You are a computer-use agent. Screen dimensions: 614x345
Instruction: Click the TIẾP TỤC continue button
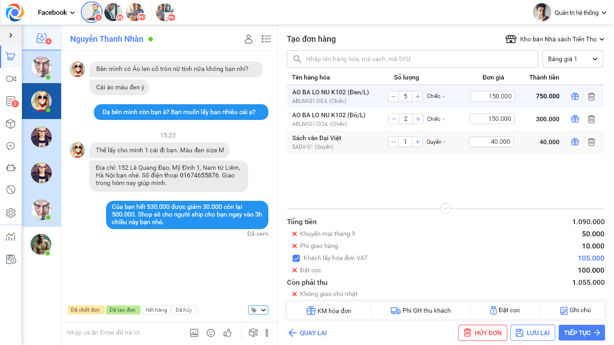pos(582,333)
